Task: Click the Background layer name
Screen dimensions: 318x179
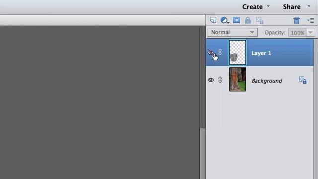Action: [x=267, y=81]
